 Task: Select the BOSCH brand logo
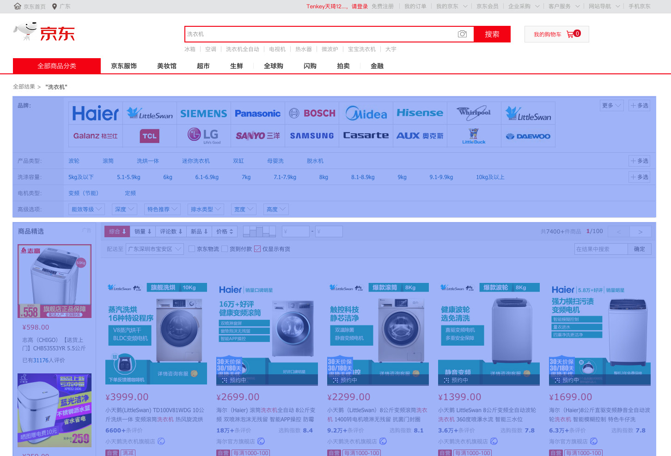312,113
